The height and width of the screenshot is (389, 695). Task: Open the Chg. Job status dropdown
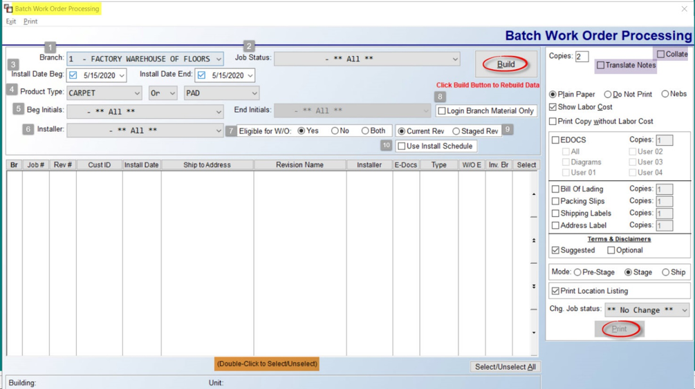coord(647,310)
